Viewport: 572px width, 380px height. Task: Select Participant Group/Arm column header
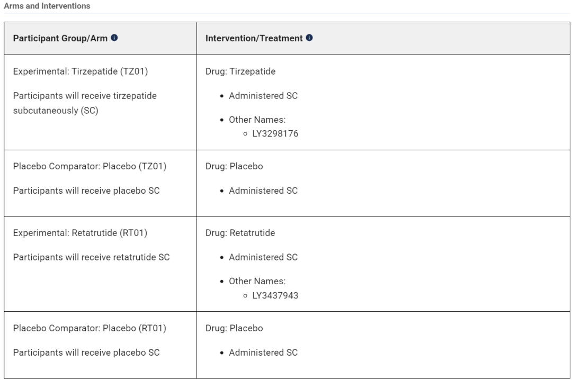click(60, 38)
